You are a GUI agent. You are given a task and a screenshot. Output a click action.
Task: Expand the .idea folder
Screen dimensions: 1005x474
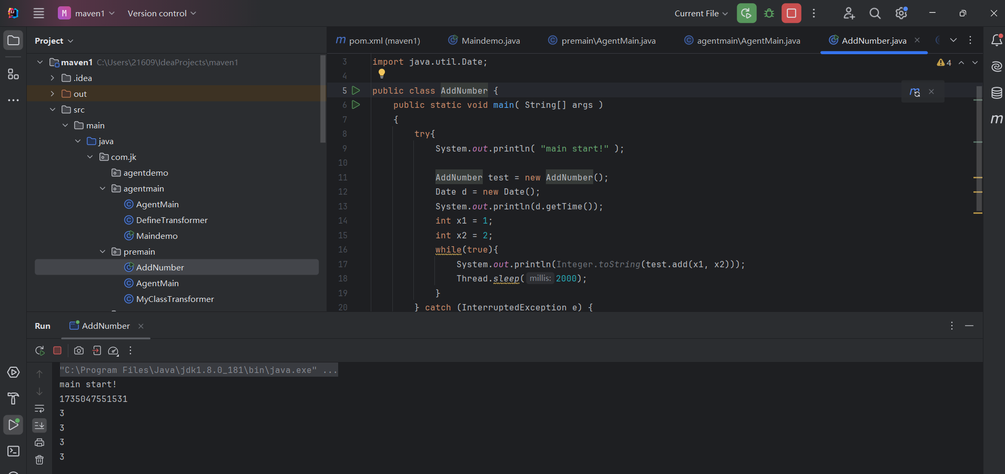click(x=53, y=78)
